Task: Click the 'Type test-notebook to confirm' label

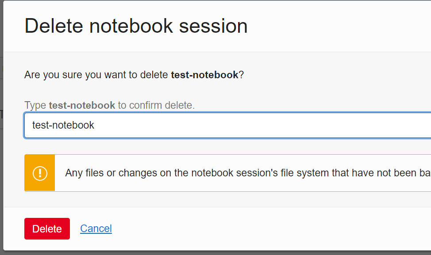Action: (109, 105)
